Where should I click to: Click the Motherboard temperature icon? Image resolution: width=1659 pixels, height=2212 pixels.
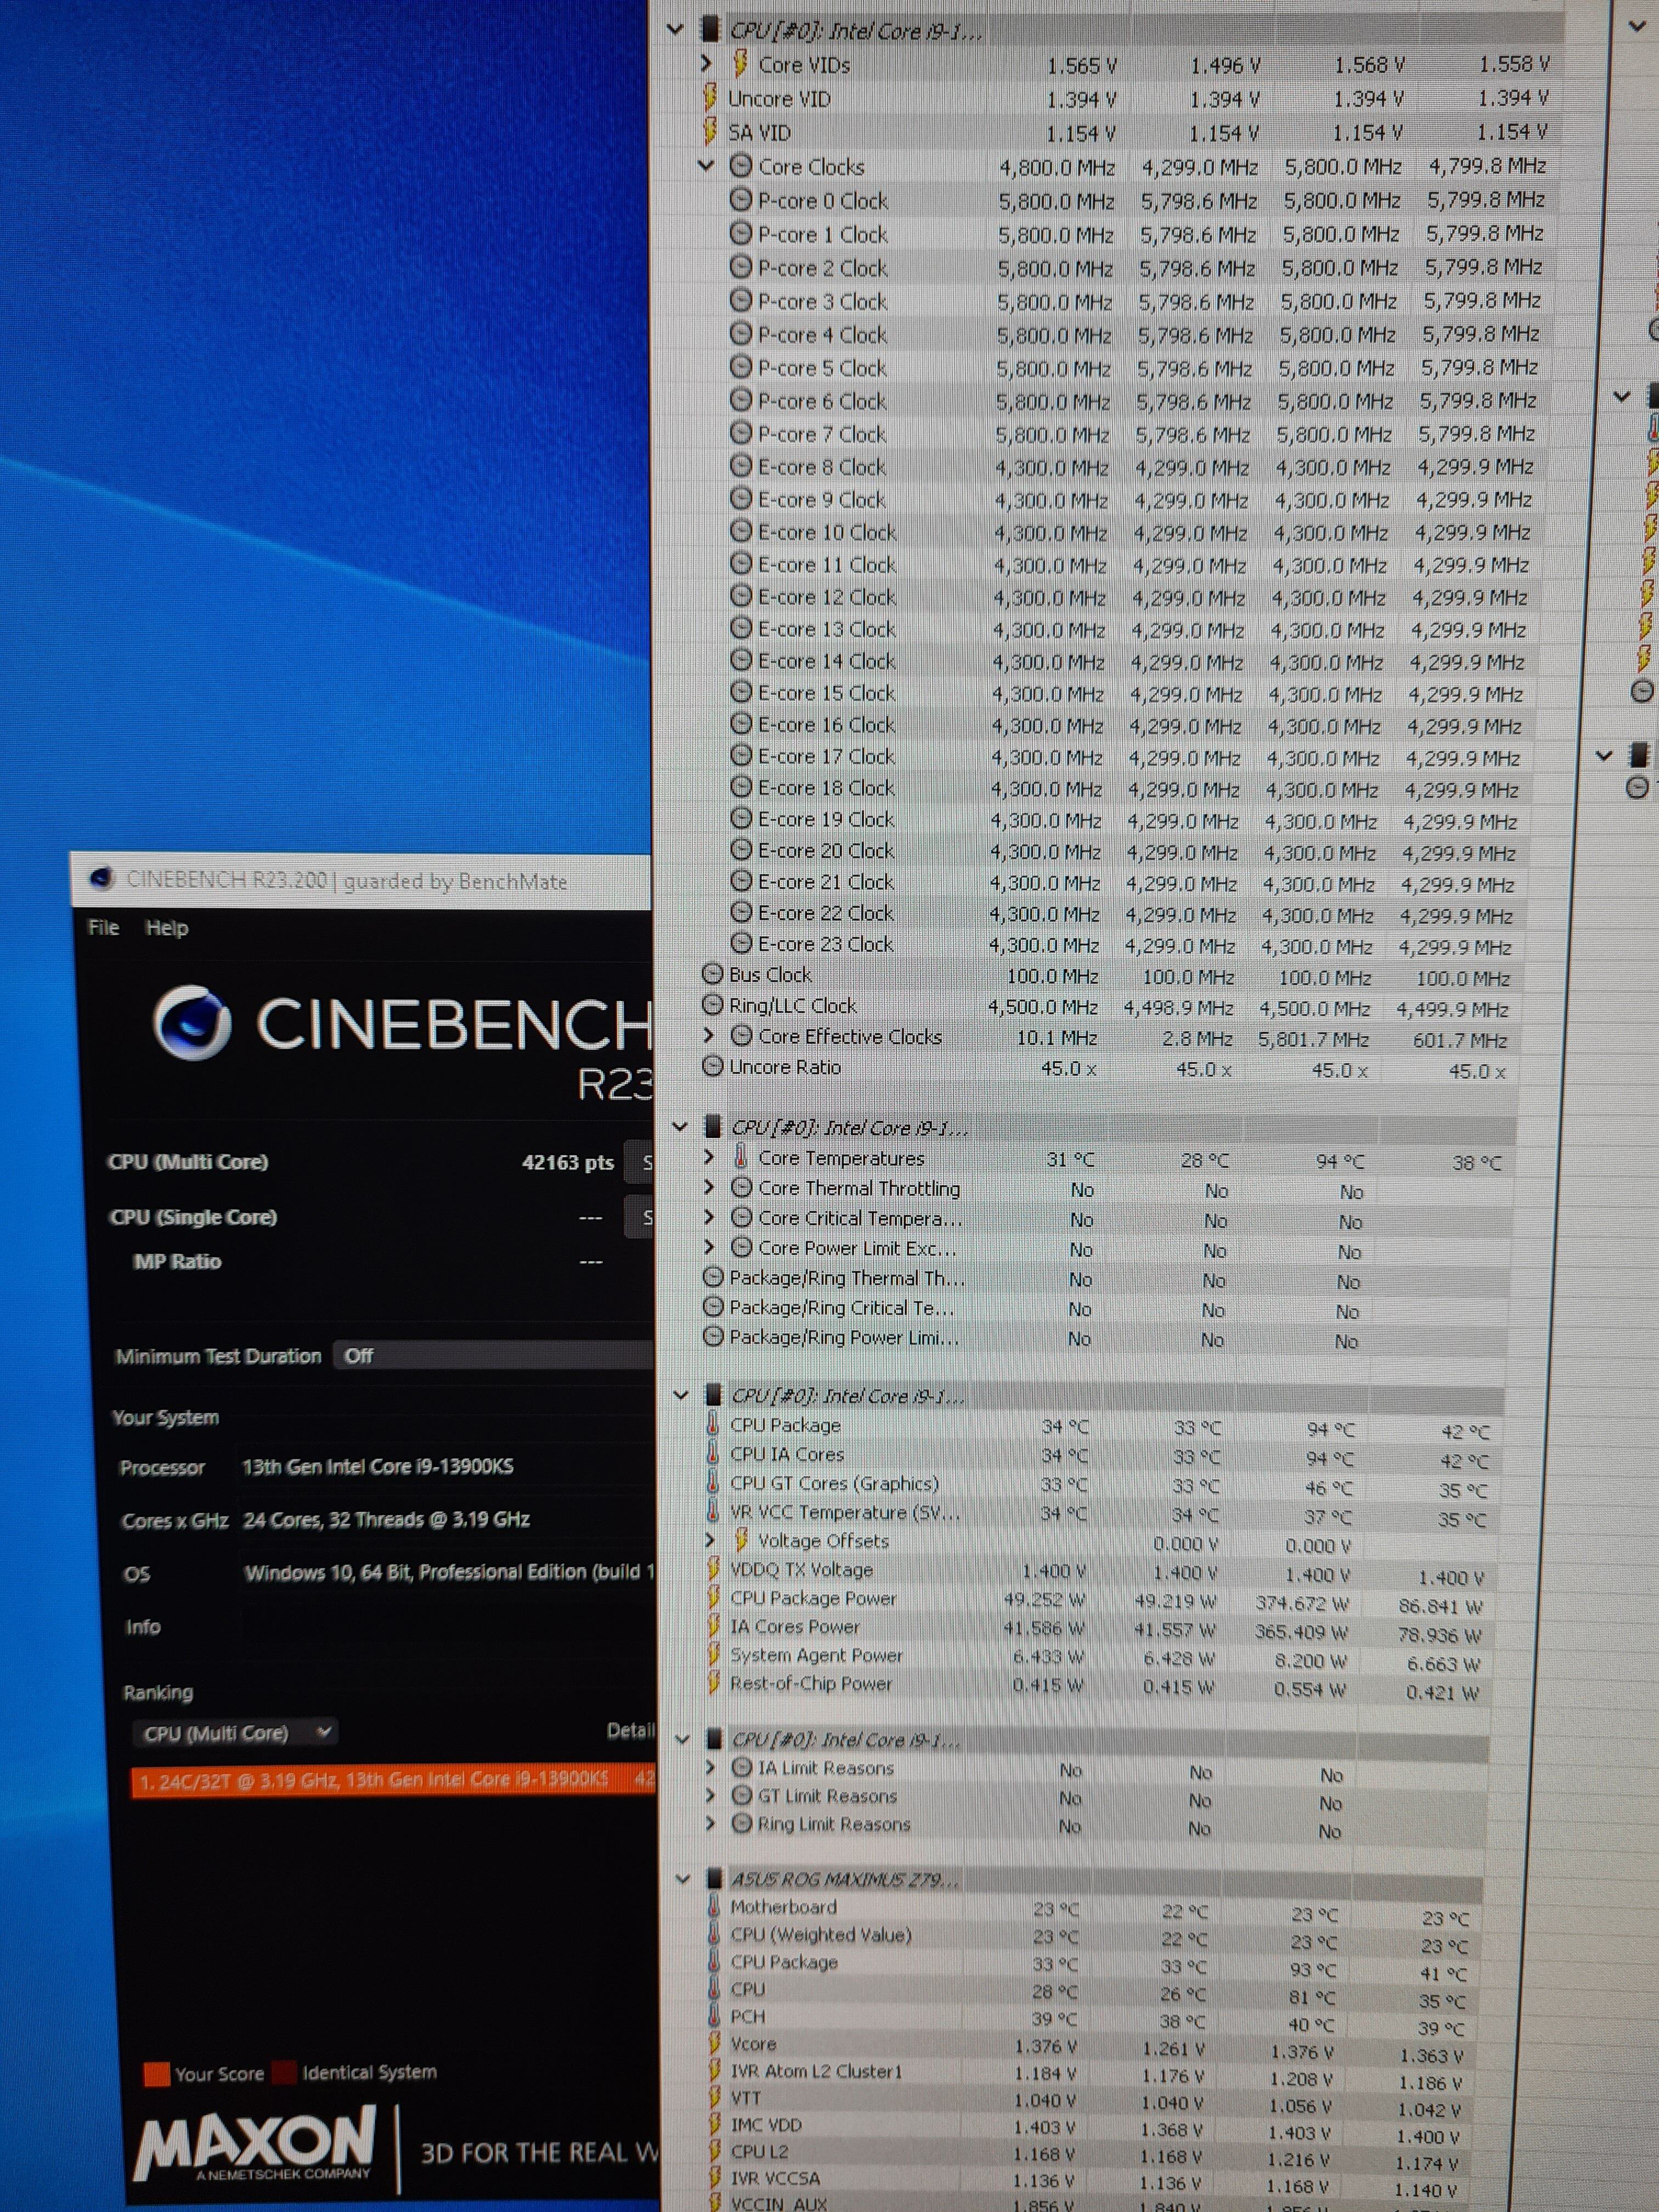(714, 1906)
